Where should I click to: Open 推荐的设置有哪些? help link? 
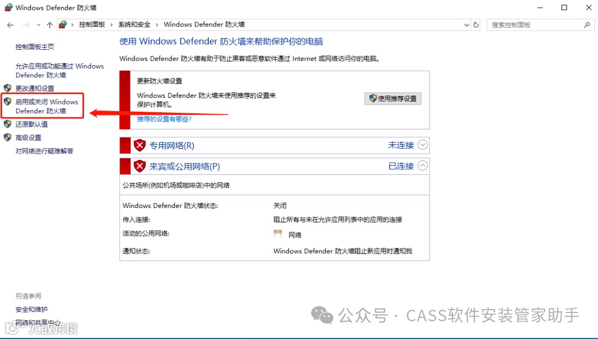[164, 119]
